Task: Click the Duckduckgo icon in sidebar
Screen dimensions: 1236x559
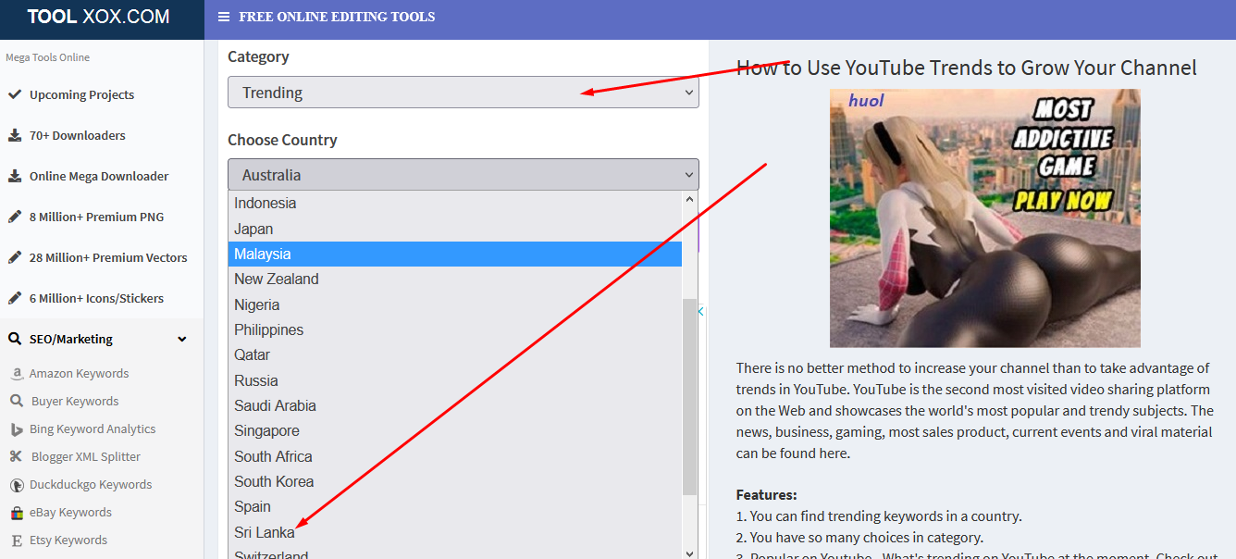Action: pos(16,485)
